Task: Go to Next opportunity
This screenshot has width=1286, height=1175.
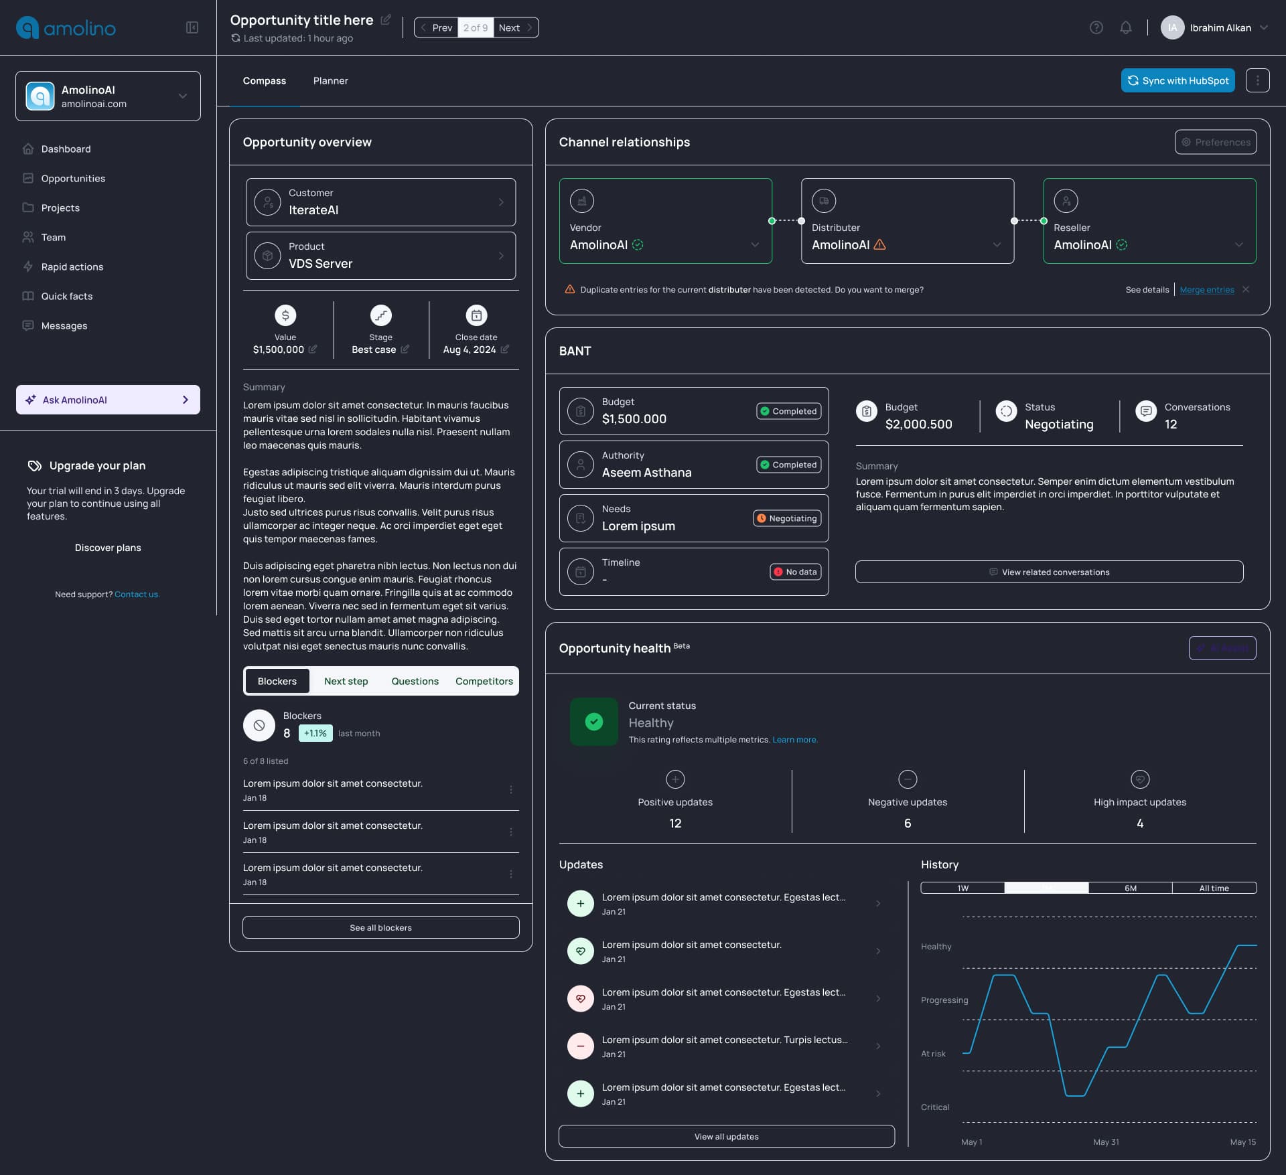Action: [x=516, y=27]
